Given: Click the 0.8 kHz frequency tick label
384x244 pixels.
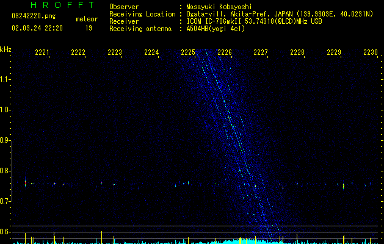Looking at the screenshot, I should pyautogui.click(x=5, y=171).
